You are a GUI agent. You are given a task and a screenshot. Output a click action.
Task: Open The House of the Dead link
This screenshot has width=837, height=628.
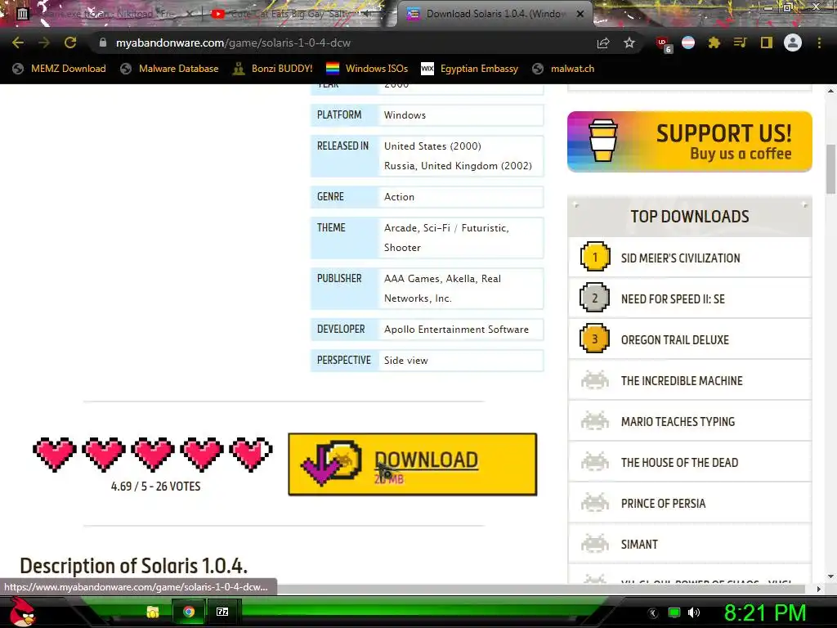pos(679,463)
